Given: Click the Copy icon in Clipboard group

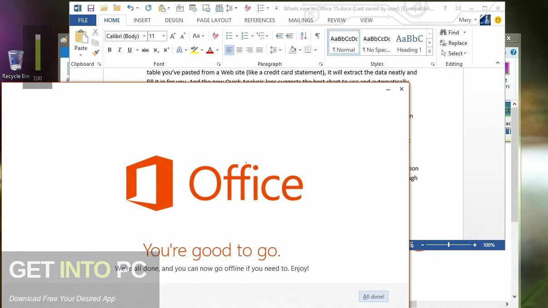Looking at the screenshot, I should tap(95, 43).
